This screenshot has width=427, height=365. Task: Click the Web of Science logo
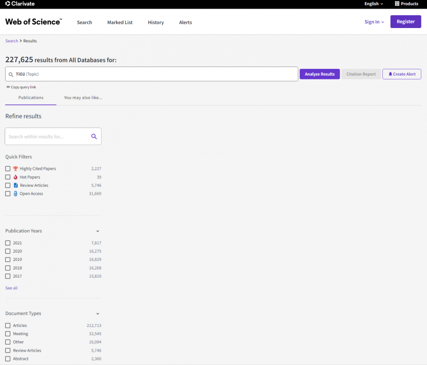33,22
